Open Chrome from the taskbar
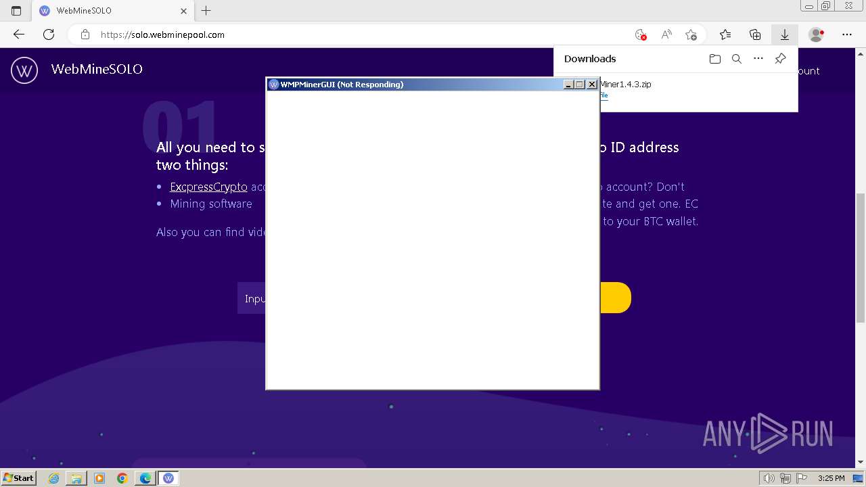Image resolution: width=866 pixels, height=487 pixels. click(122, 478)
